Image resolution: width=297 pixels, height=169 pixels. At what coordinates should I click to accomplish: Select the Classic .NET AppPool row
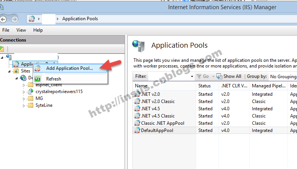[x=215, y=123]
